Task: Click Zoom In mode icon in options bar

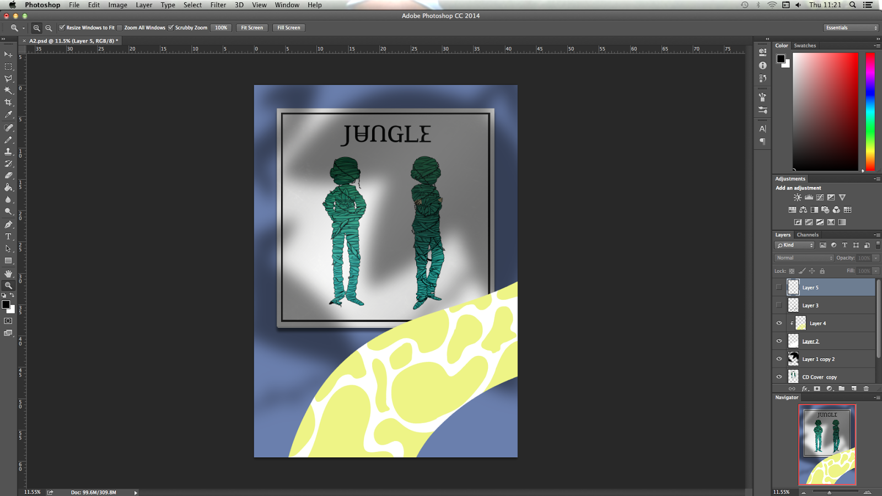Action: pos(37,28)
